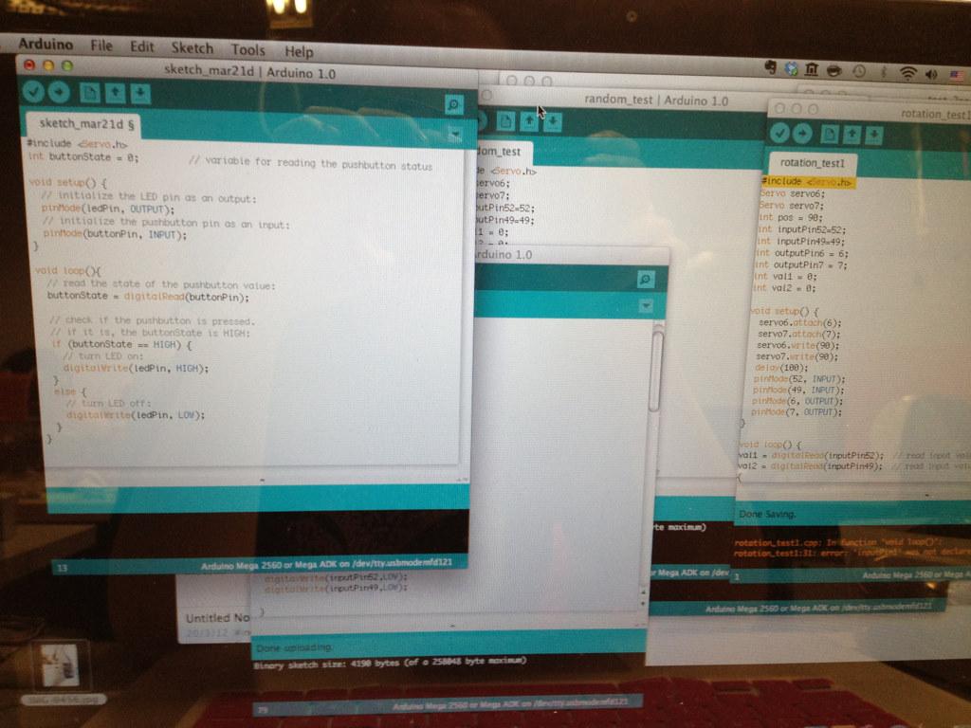971x728 pixels.
Task: Click Upload button in rotation_test1 window
Action: (x=802, y=133)
